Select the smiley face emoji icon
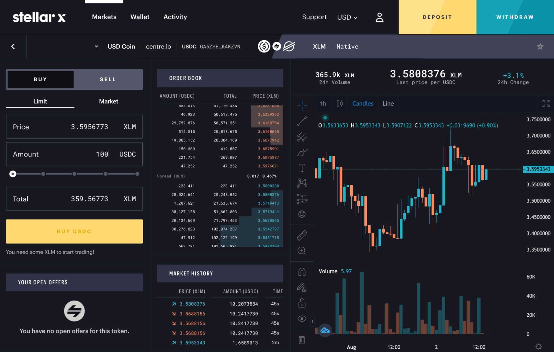The height and width of the screenshot is (352, 554). (x=302, y=214)
